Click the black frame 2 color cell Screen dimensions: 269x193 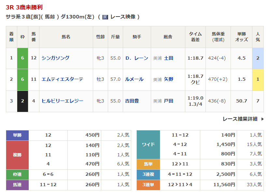click(x=22, y=101)
